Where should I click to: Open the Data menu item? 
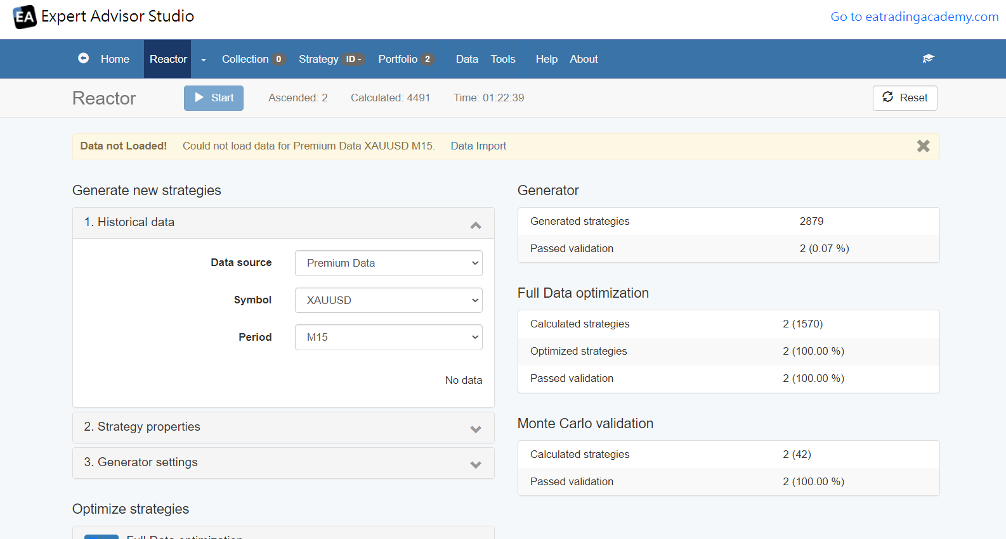point(467,59)
